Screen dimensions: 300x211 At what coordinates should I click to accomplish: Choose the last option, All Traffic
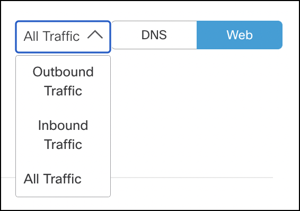click(x=63, y=179)
